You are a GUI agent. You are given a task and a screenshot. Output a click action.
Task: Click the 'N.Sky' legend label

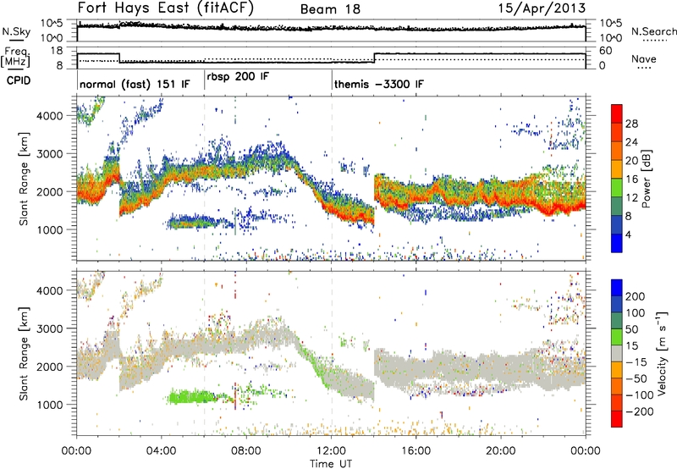pyautogui.click(x=16, y=31)
